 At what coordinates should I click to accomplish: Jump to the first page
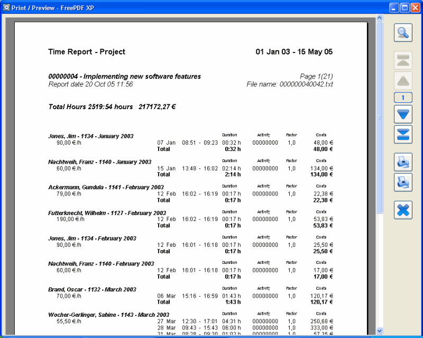coord(403,60)
